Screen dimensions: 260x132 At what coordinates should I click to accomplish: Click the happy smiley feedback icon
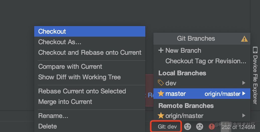tap(188, 126)
